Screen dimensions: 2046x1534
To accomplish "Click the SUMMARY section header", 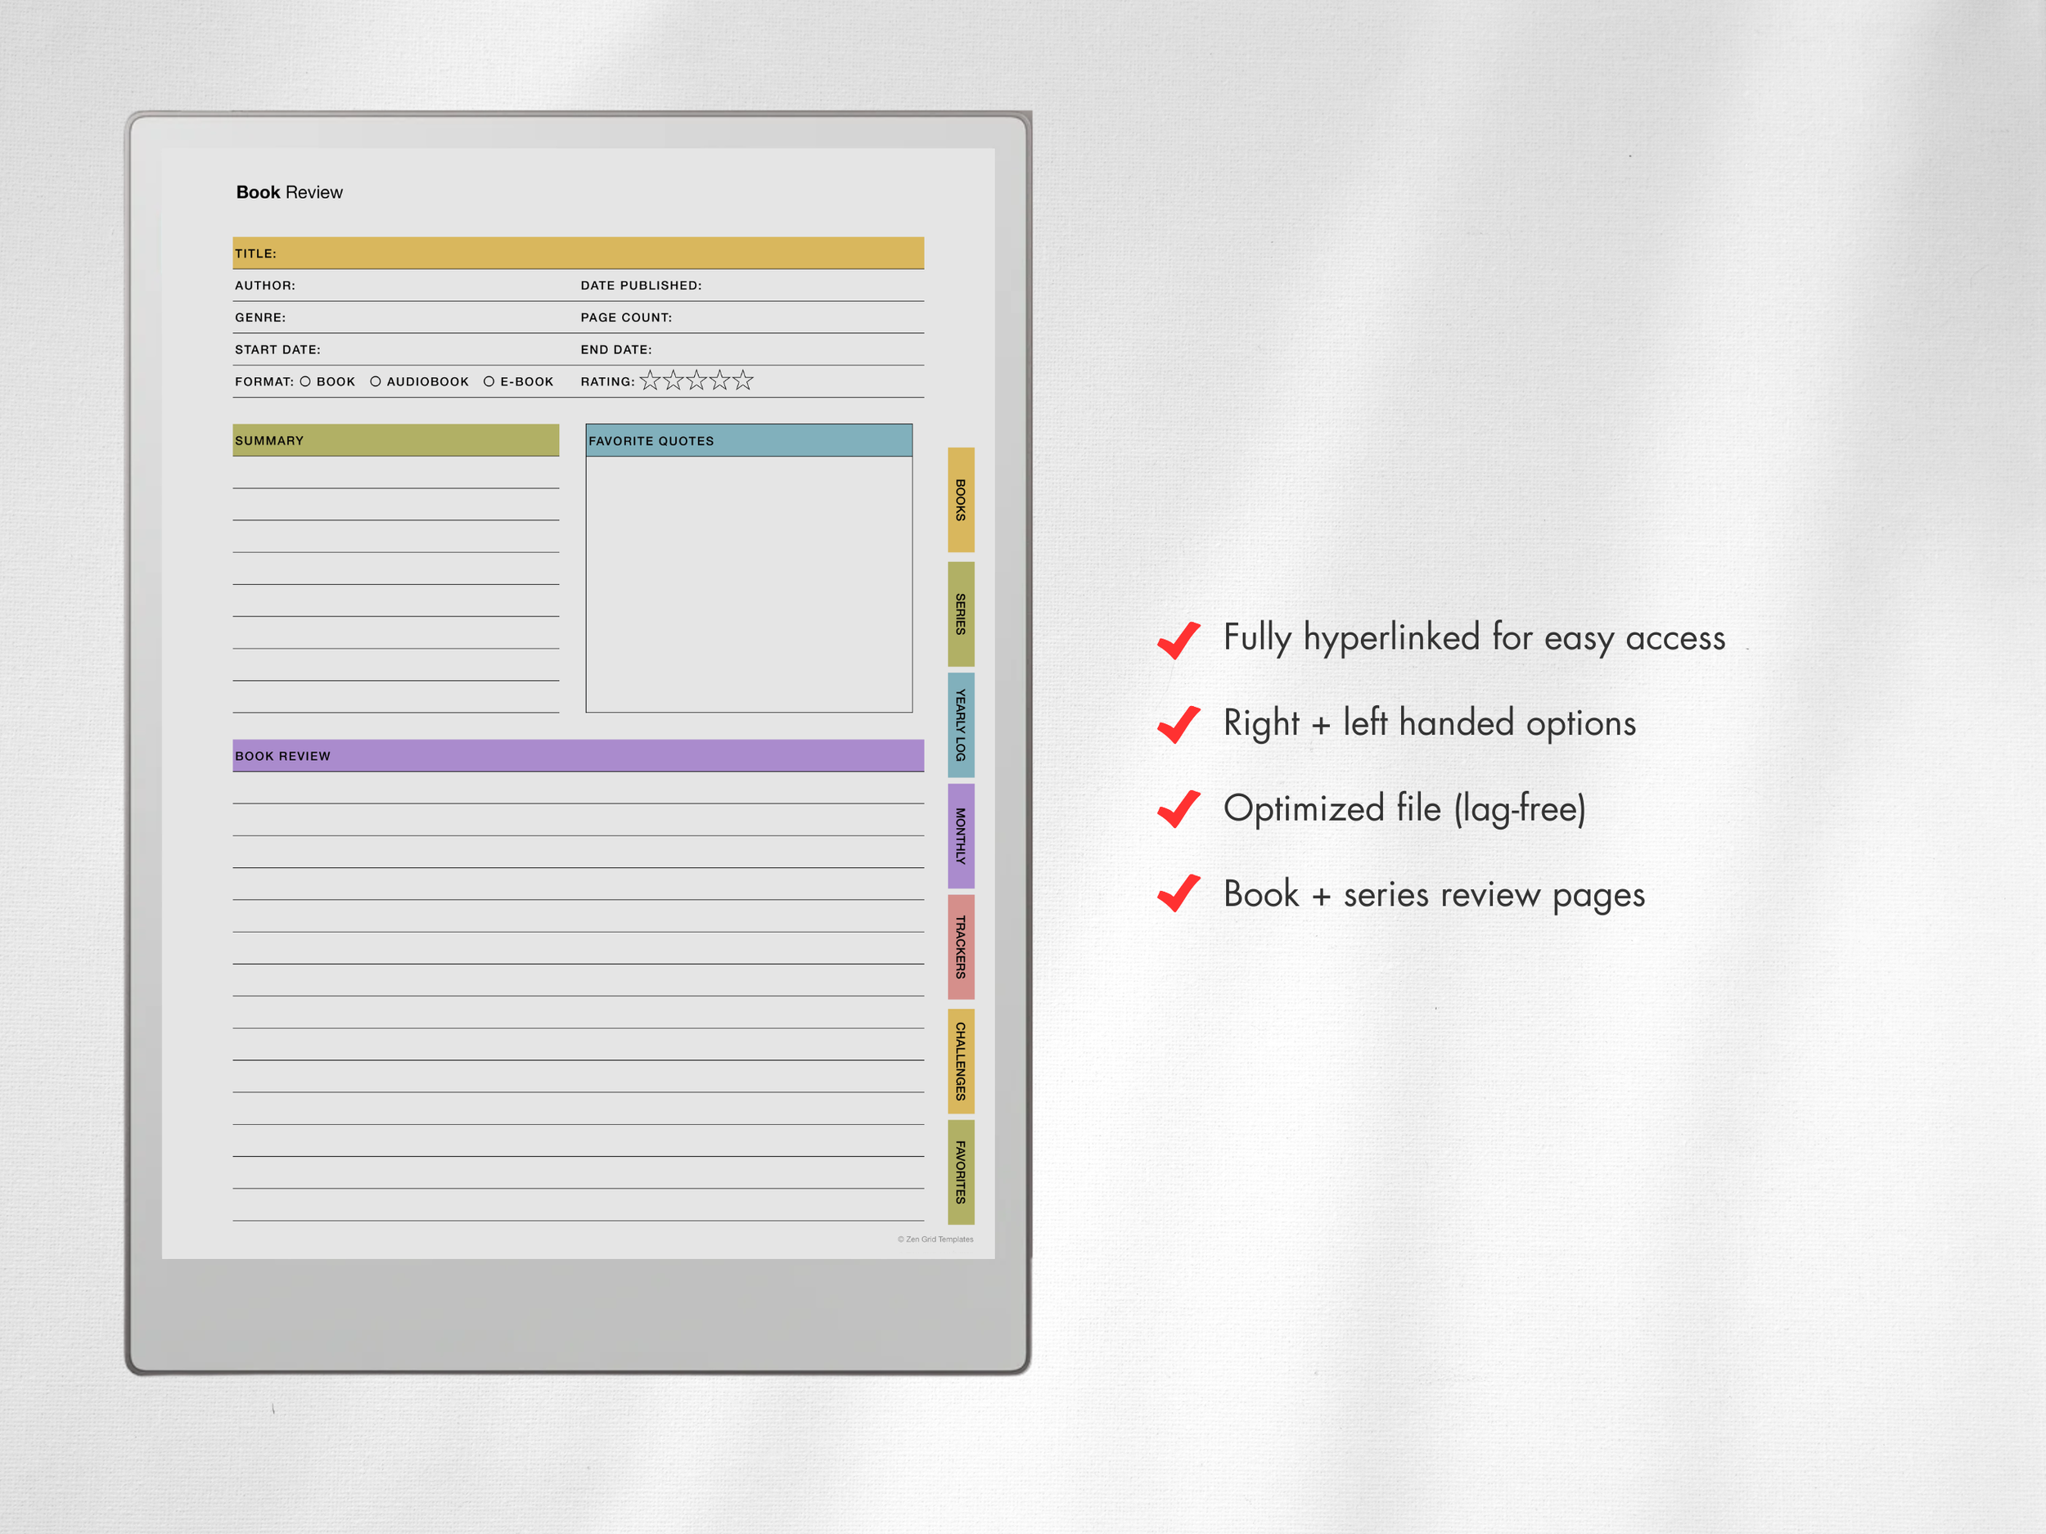I will click(x=396, y=440).
